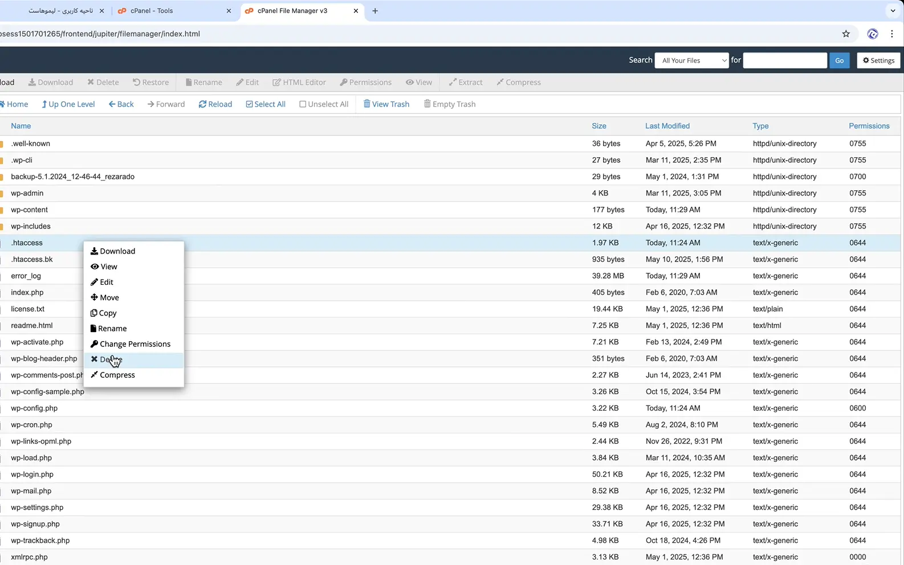Screen dimensions: 904x565
Task: Click the search text input field
Action: click(784, 60)
